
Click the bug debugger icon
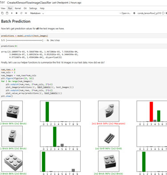pyautogui.click(x=134, y=13)
